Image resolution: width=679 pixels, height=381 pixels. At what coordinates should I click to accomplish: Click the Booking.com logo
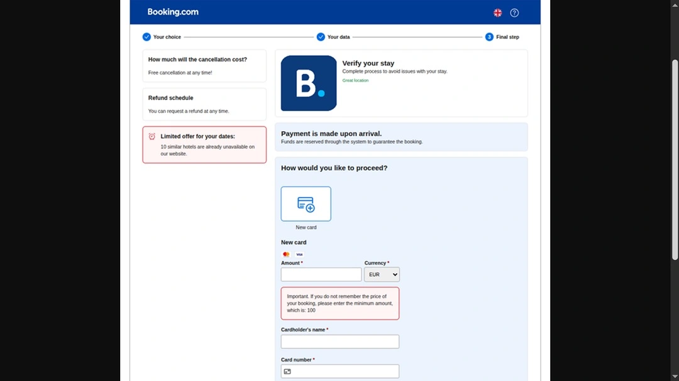coord(172,12)
